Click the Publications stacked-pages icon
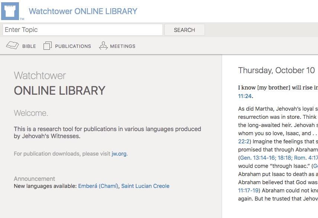 pos(47,46)
